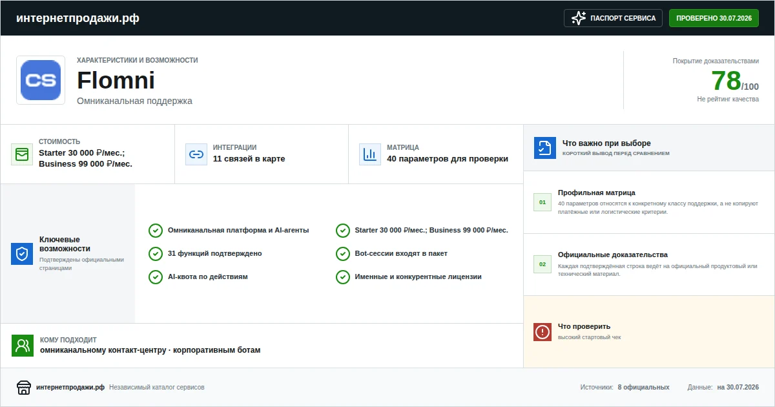
Task: Click the Покрытие доказательствами label
Action: point(716,61)
